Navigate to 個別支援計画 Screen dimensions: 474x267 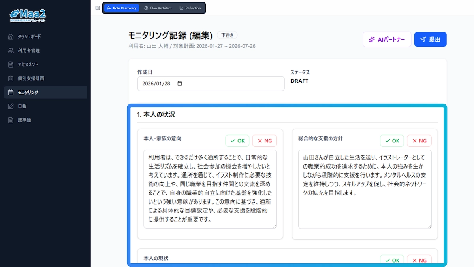tap(31, 78)
